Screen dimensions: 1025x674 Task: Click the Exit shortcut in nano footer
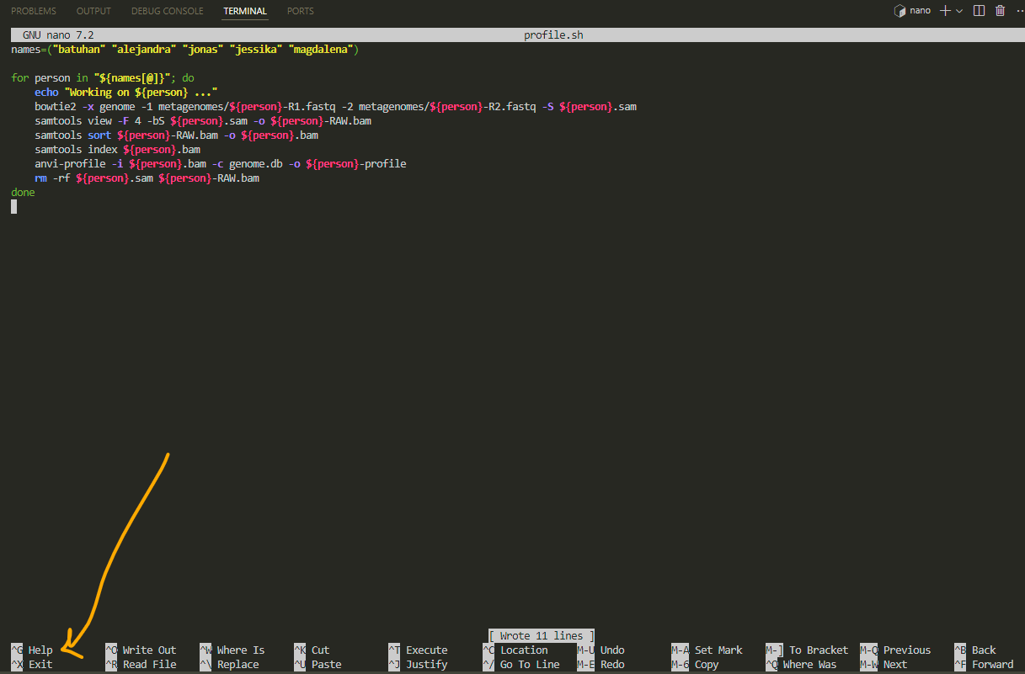[x=40, y=664]
